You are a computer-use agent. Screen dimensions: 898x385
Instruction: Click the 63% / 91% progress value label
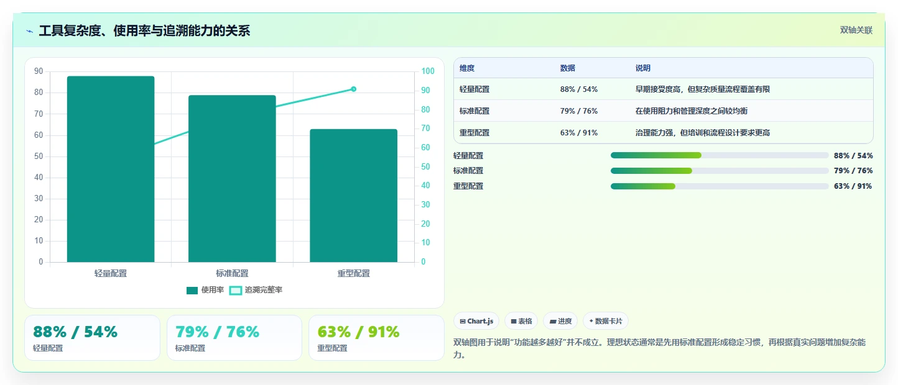(853, 186)
